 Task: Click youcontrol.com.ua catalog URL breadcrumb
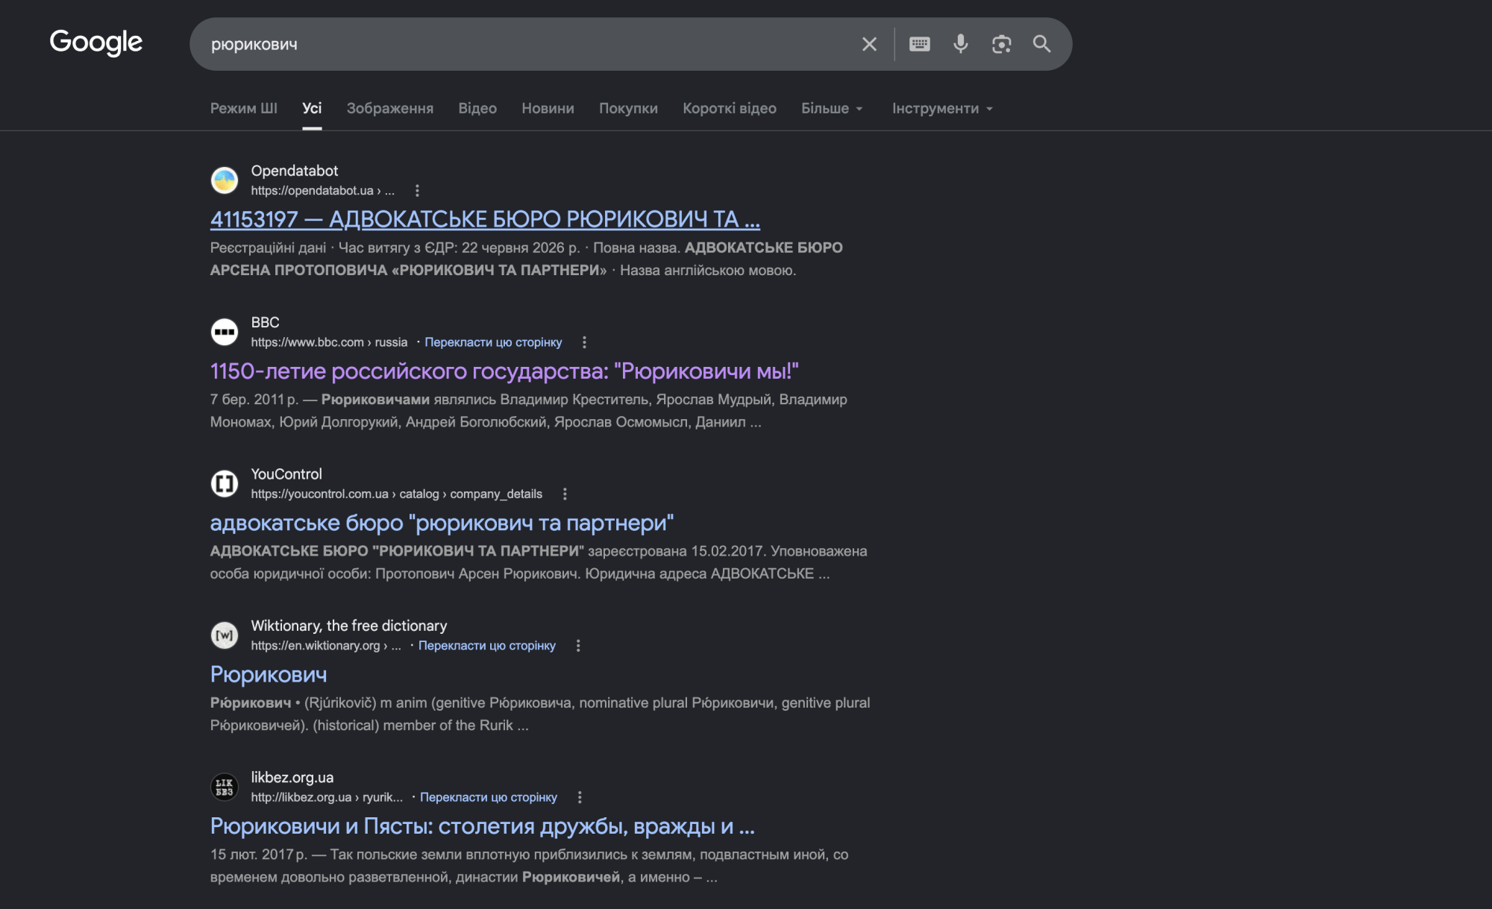click(x=396, y=494)
